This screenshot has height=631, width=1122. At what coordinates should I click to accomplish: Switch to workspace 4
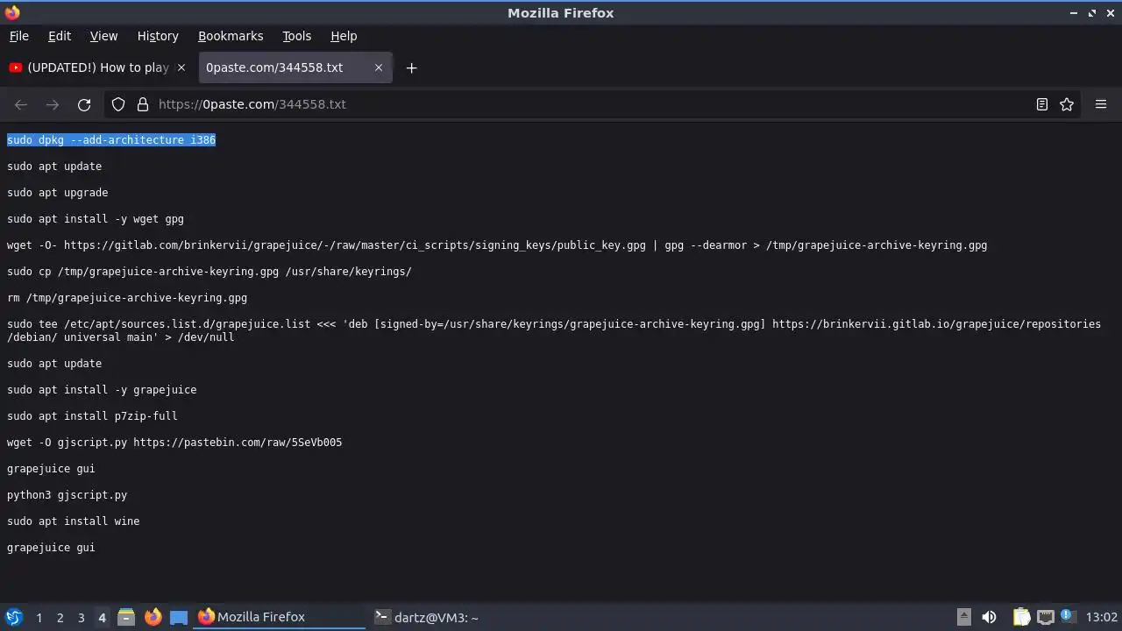(x=102, y=618)
